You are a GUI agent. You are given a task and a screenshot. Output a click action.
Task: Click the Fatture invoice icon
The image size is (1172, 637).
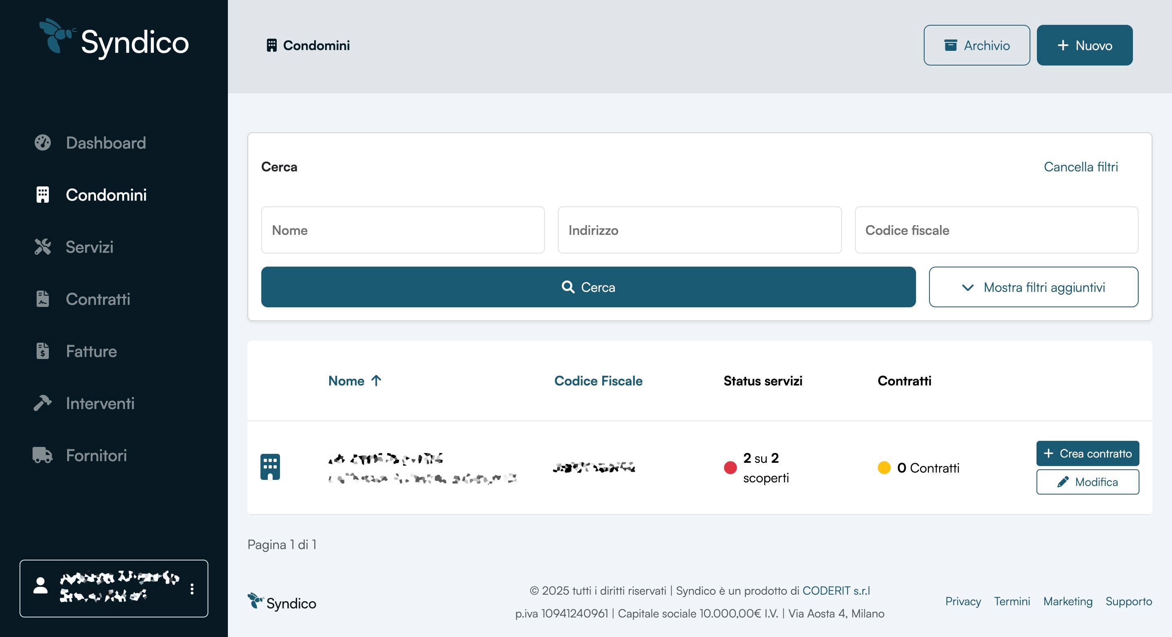click(x=43, y=351)
